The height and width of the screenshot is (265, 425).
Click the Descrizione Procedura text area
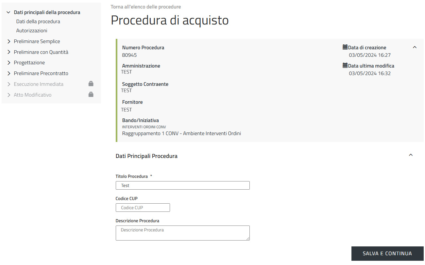coord(182,233)
